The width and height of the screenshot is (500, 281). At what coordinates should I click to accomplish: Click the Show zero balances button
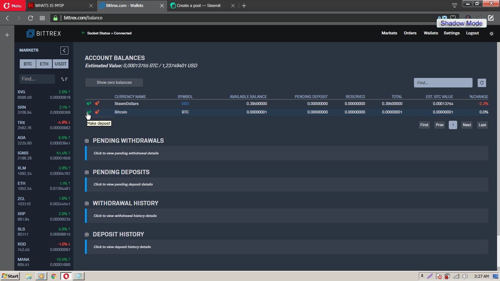tap(114, 83)
